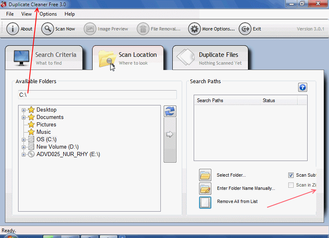Expand the OS (C:\) tree node
The width and height of the screenshot is (329, 238).
point(23,140)
